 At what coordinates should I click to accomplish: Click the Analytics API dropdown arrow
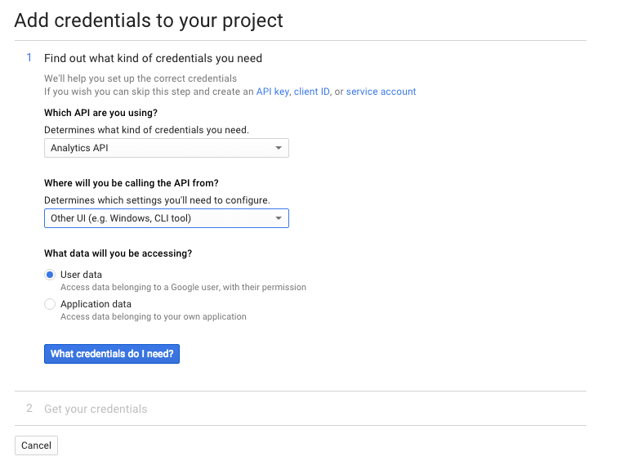pos(279,148)
